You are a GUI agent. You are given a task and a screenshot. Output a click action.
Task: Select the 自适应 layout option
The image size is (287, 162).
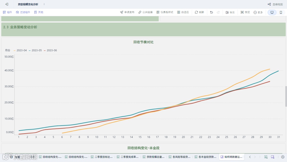coord(183,12)
